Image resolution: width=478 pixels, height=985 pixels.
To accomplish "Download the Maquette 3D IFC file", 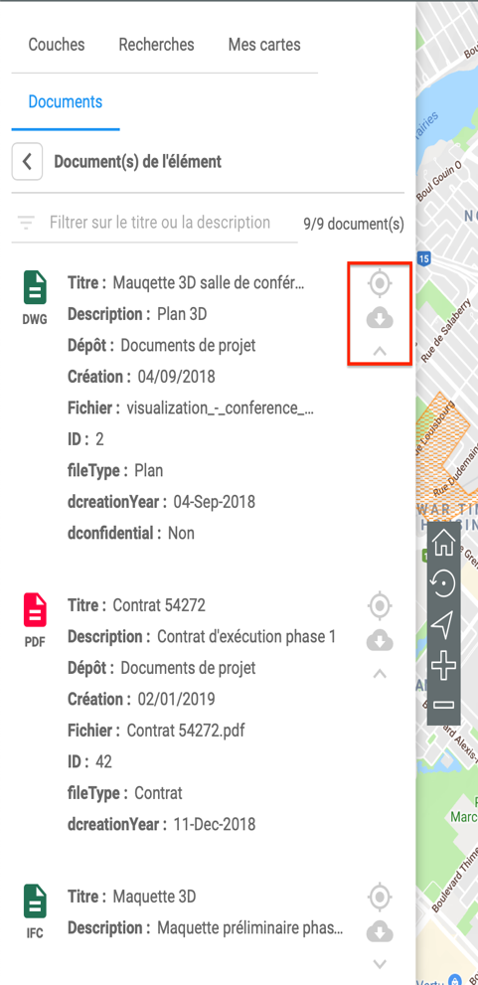I will click(380, 931).
